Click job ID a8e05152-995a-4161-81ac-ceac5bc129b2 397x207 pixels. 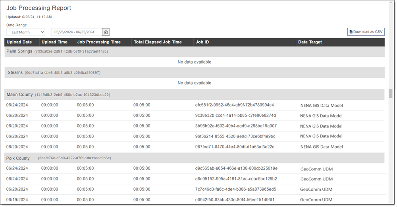[236, 179]
